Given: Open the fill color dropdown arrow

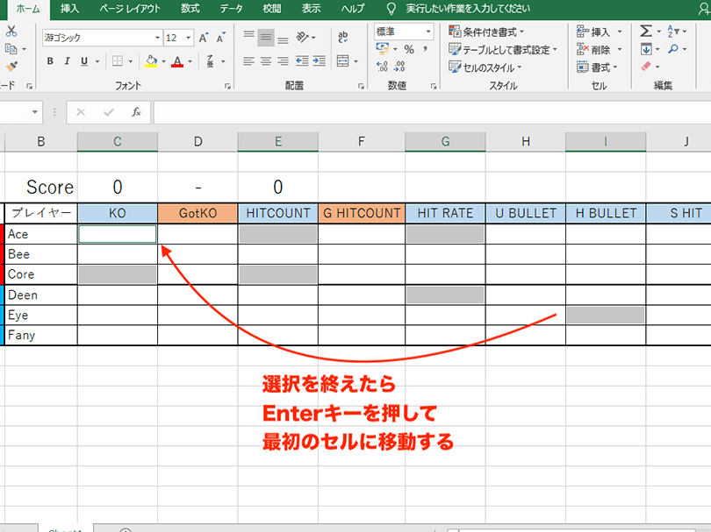Looking at the screenshot, I should (163, 61).
